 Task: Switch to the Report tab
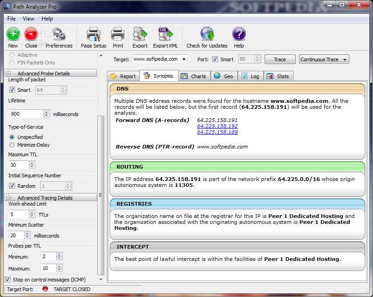(123, 76)
